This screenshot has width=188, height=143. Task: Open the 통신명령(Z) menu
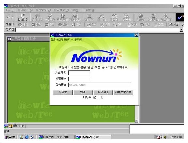coord(43,10)
